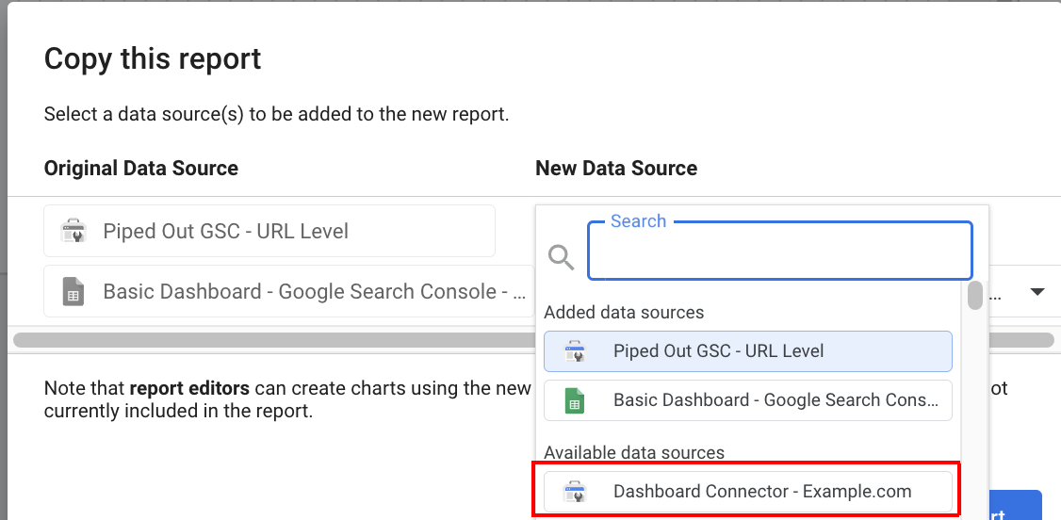The width and height of the screenshot is (1061, 520).
Task: Open second row new data source dropdown arrow
Action: point(1037,292)
